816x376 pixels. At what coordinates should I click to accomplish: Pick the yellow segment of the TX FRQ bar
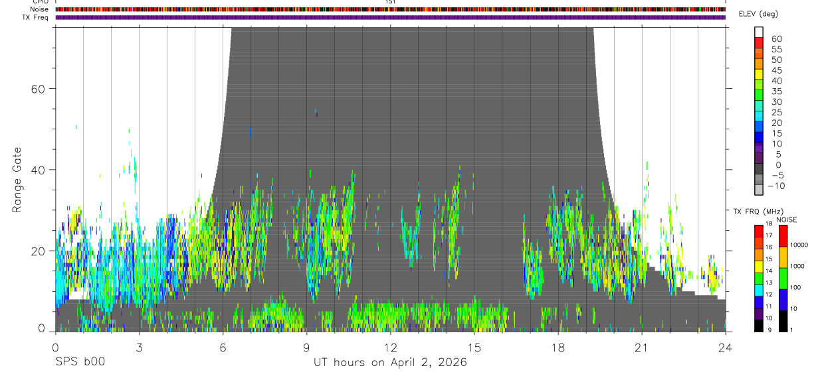(758, 267)
